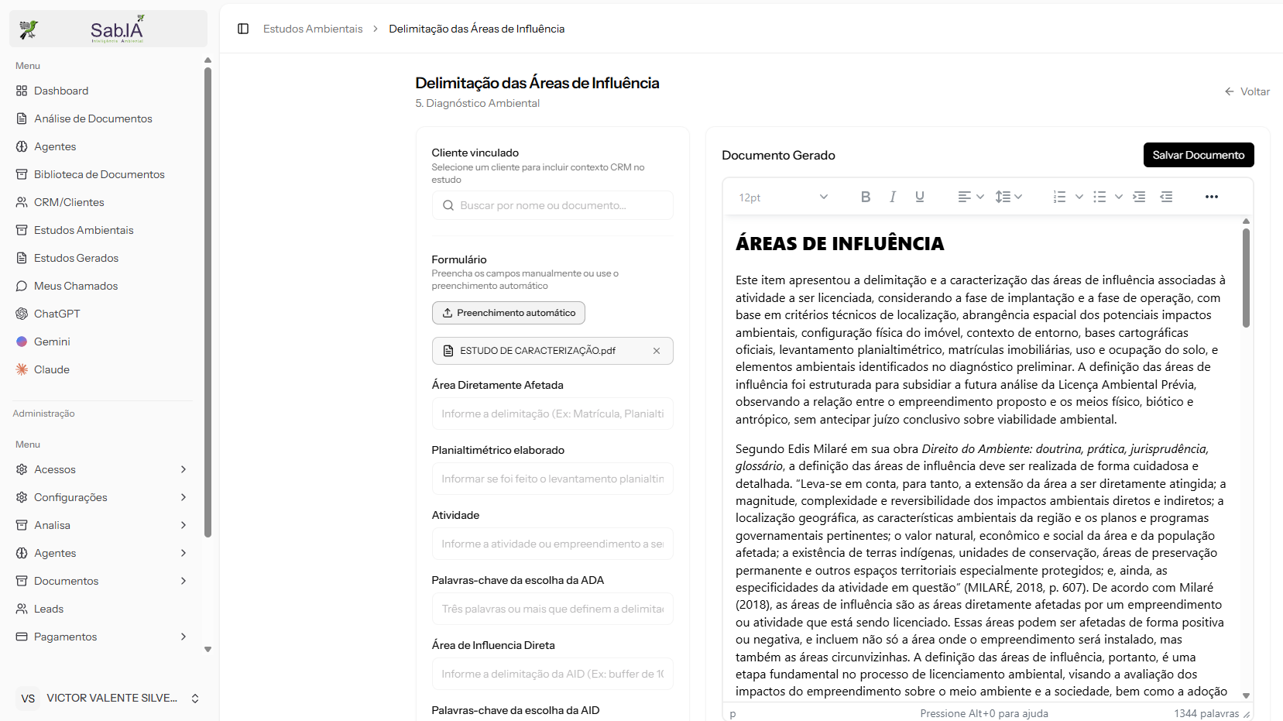Image resolution: width=1283 pixels, height=721 pixels.
Task: Open the line spacing dropdown arrow
Action: click(1018, 197)
